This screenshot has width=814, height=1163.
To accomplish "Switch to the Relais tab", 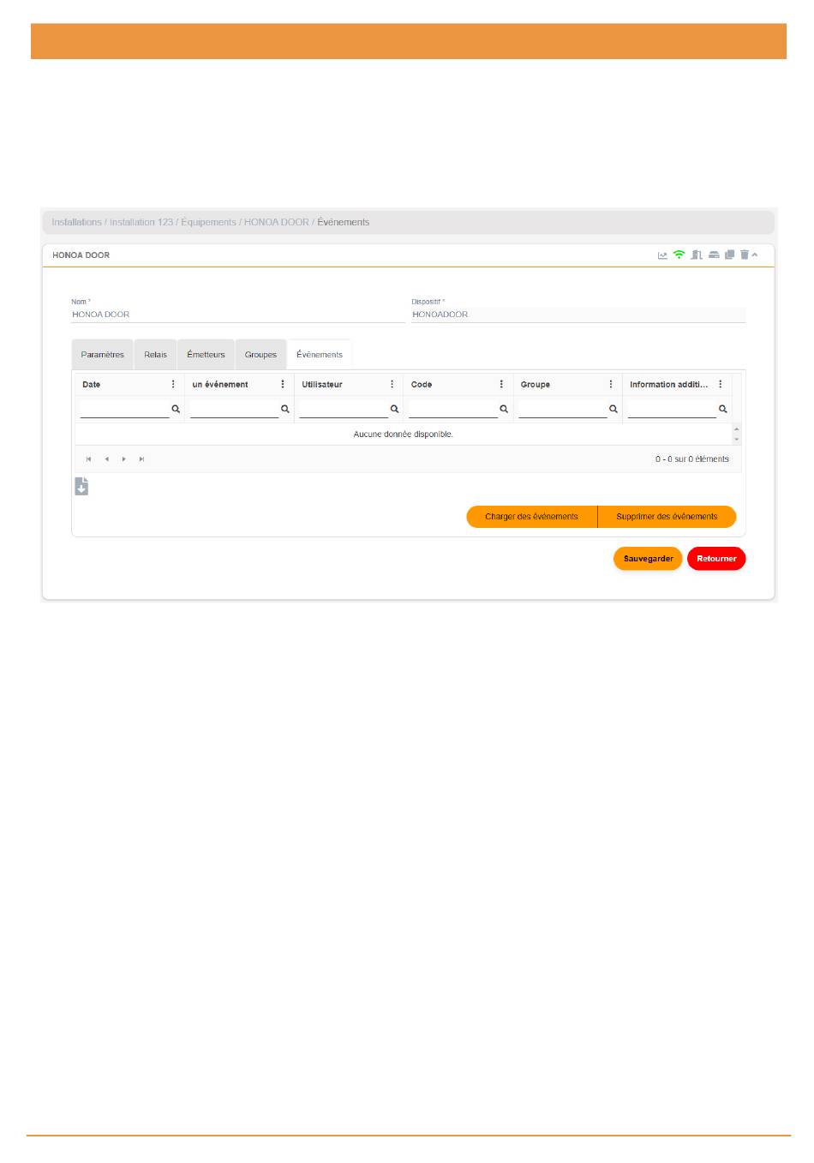I will click(156, 355).
